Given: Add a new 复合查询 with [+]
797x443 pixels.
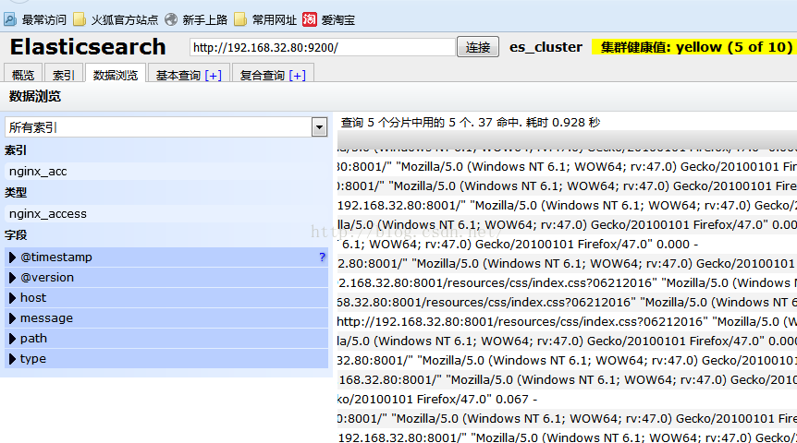Looking at the screenshot, I should coord(298,75).
